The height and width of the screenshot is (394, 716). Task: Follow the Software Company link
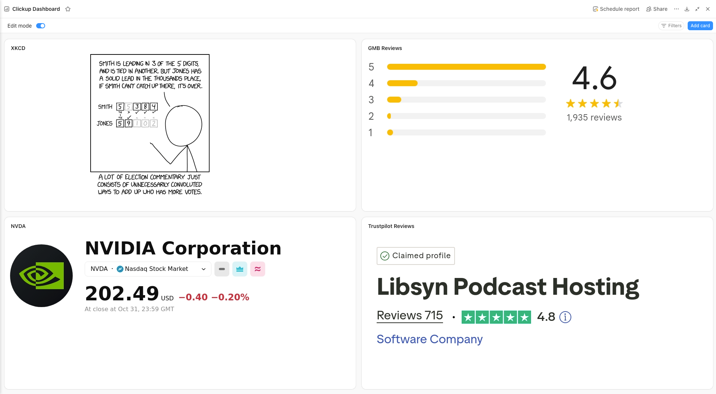pyautogui.click(x=430, y=339)
